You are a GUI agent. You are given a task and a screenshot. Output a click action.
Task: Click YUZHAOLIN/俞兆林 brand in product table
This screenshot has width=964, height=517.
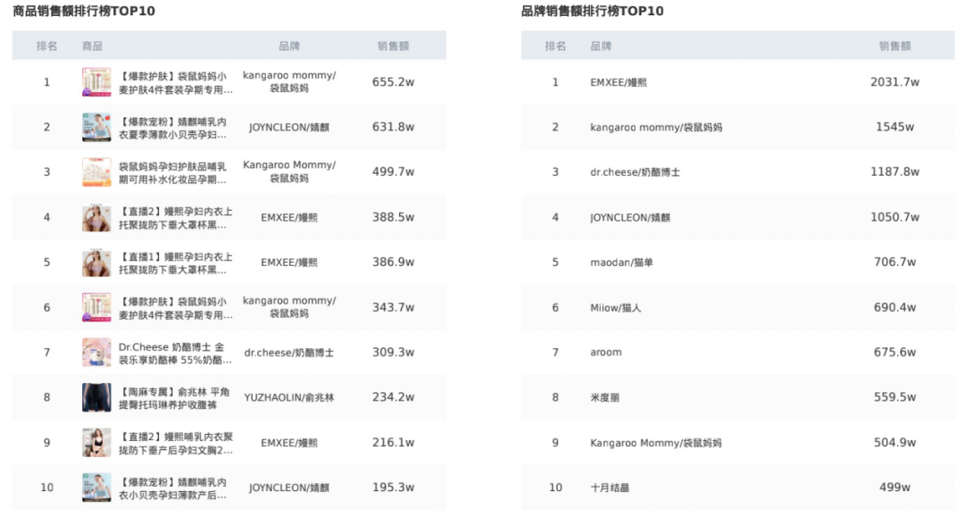(x=289, y=397)
